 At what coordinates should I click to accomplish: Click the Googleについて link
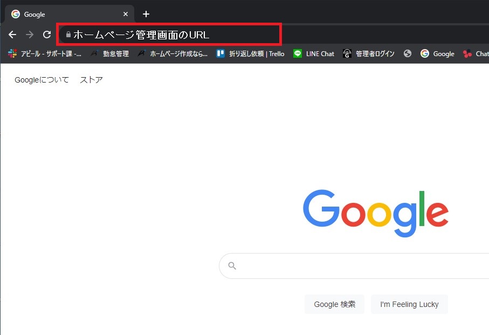[x=42, y=80]
